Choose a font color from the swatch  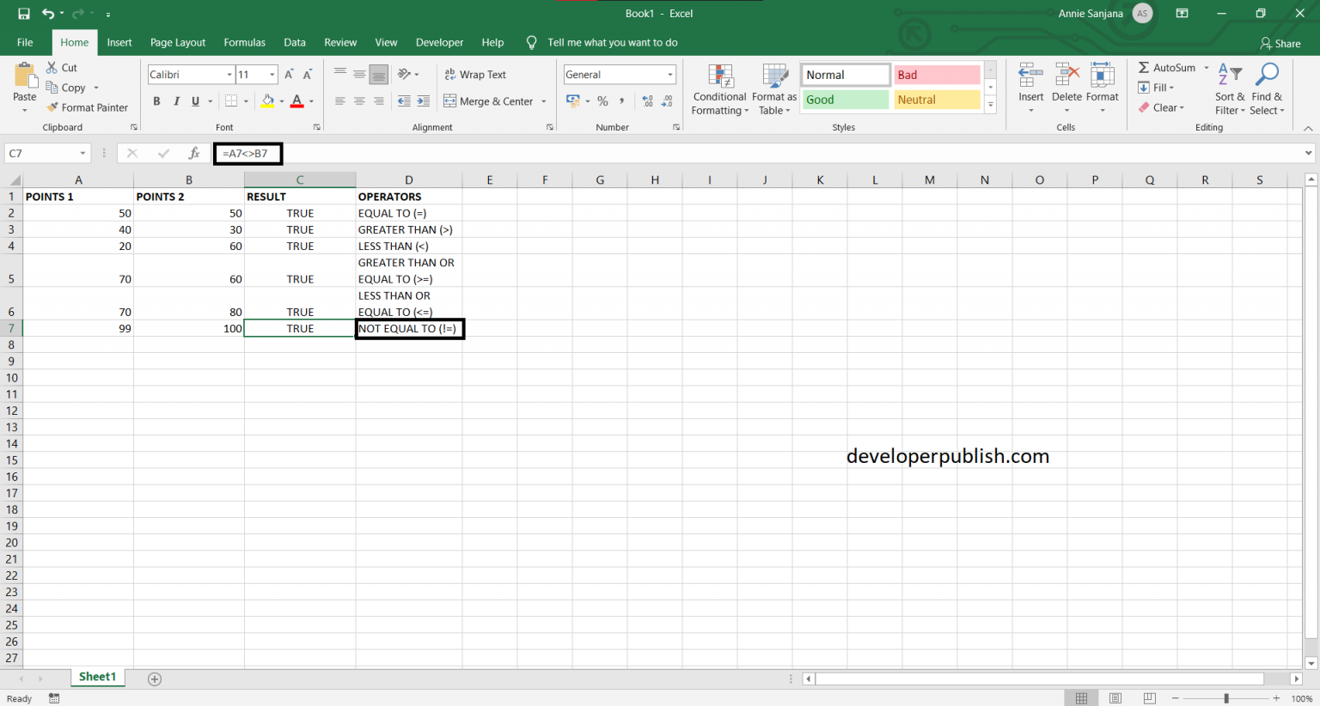coord(298,100)
